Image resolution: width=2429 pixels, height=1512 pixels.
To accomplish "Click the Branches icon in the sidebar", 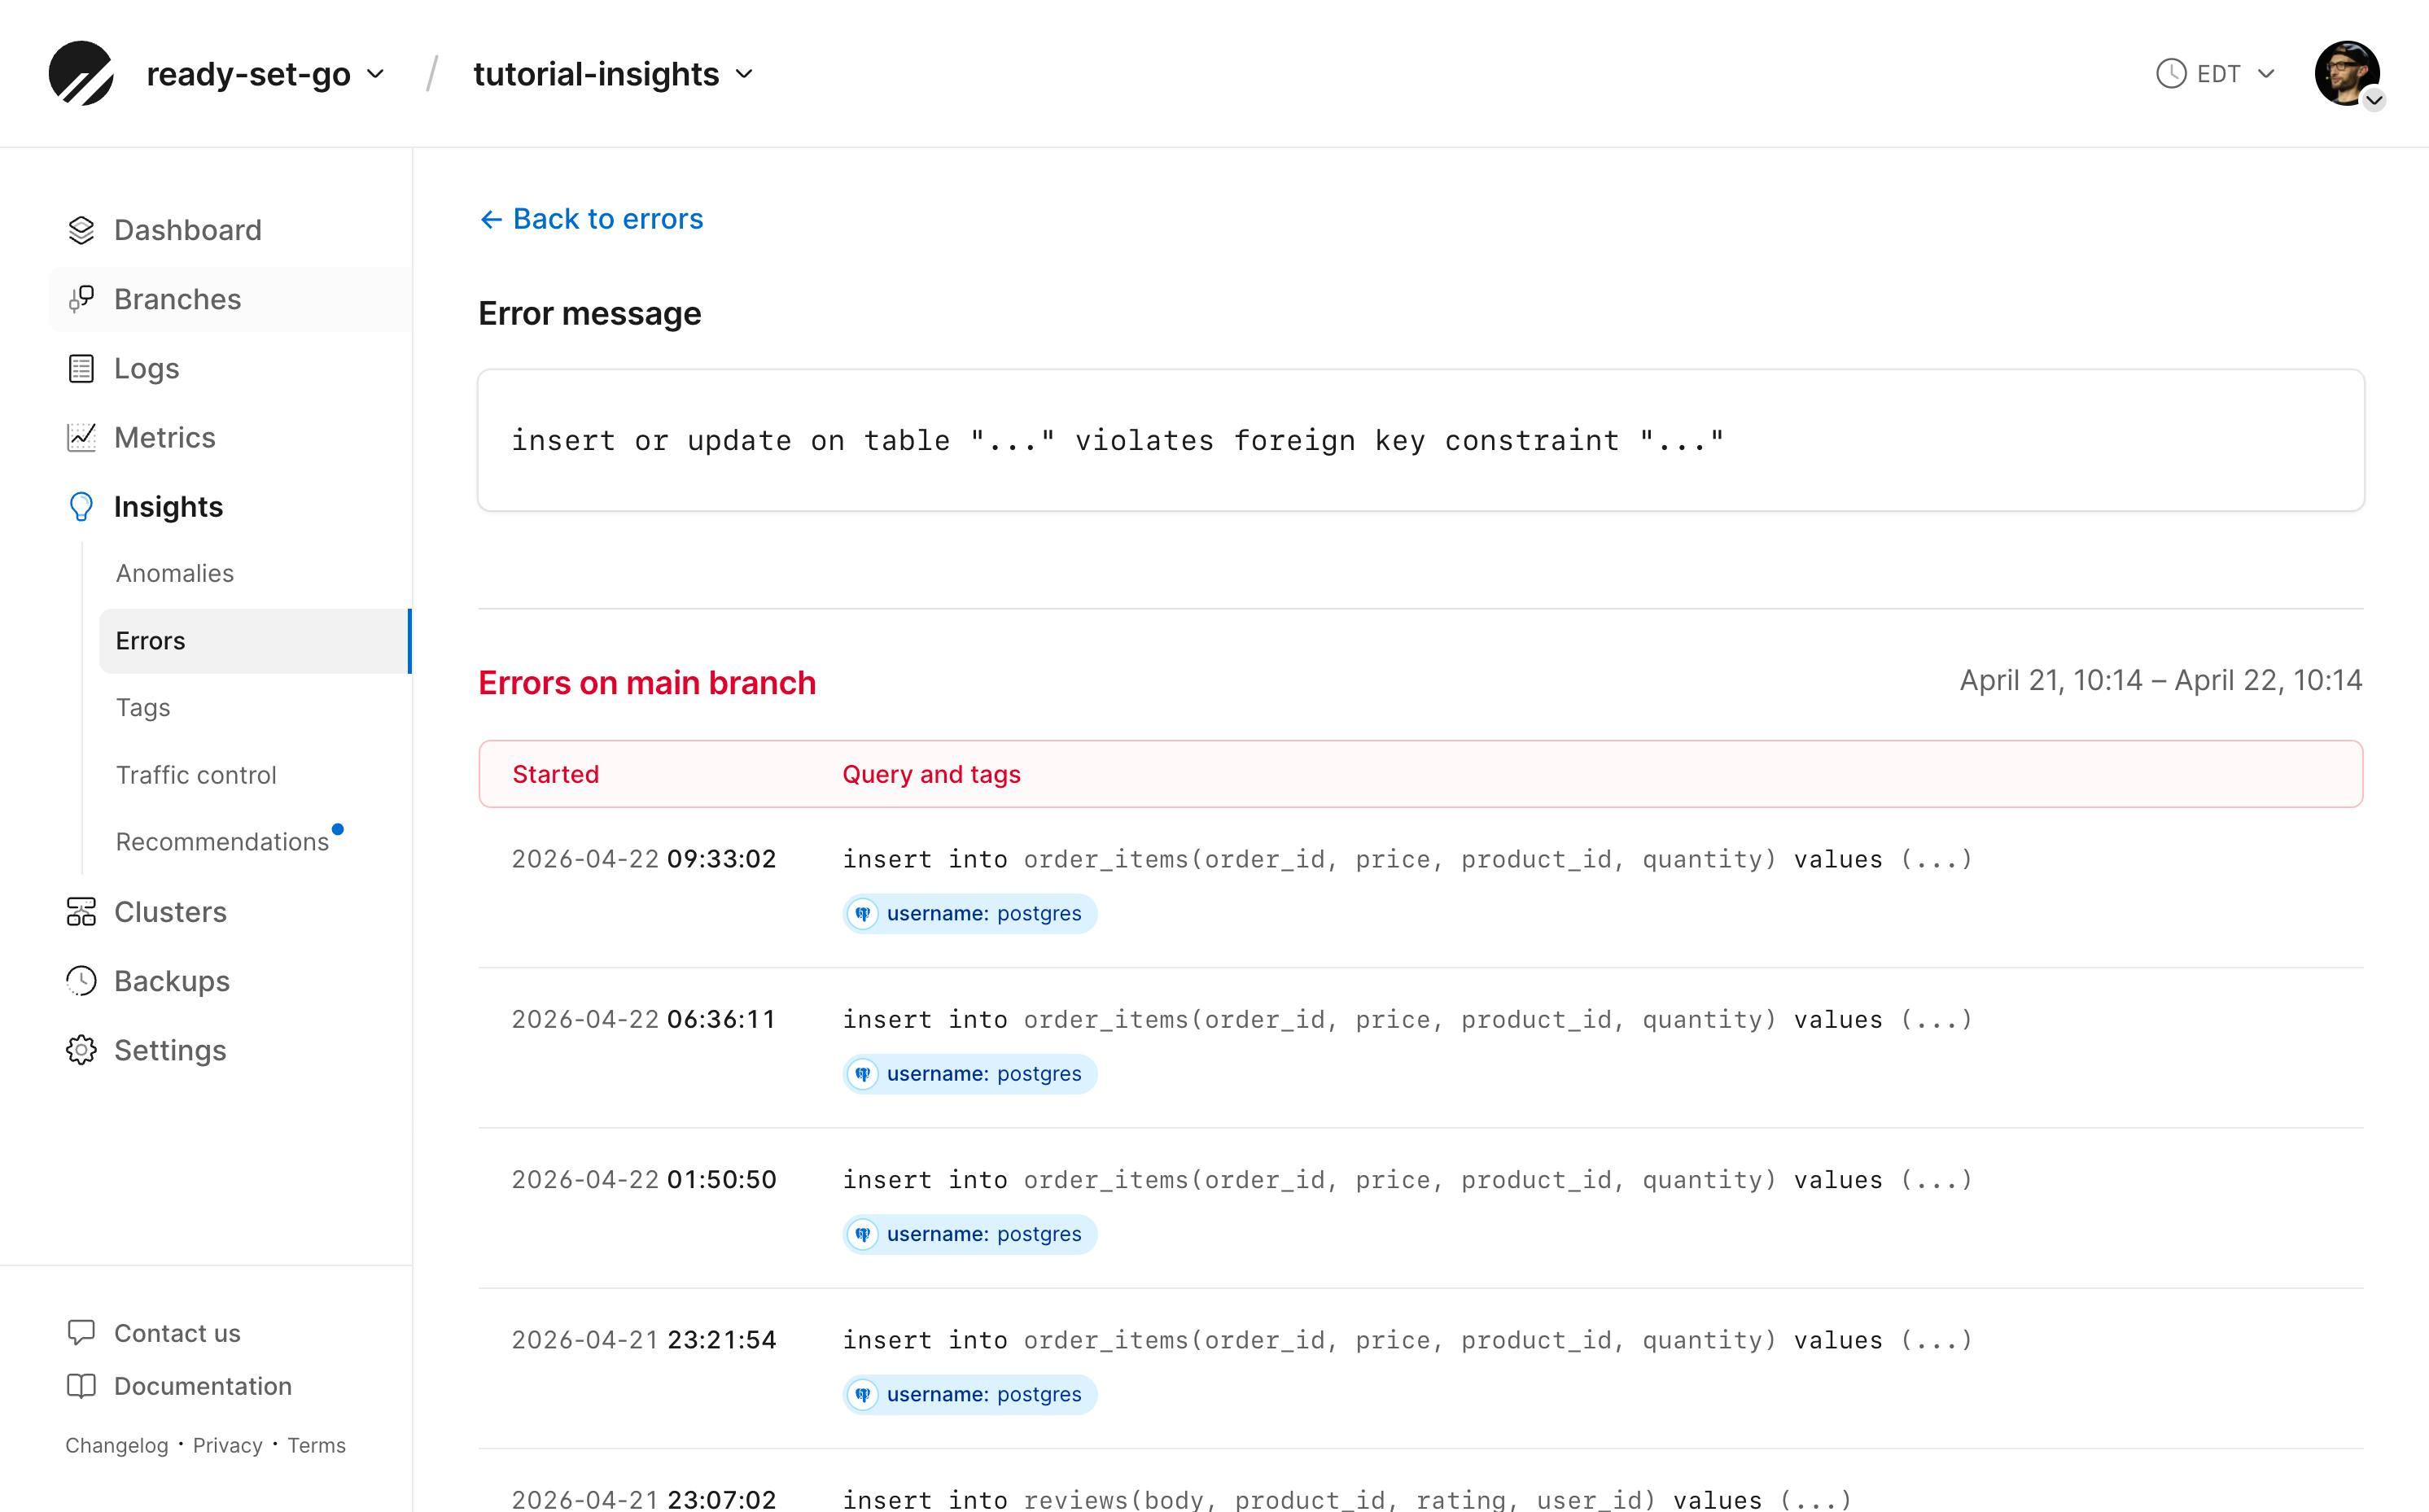I will 81,299.
